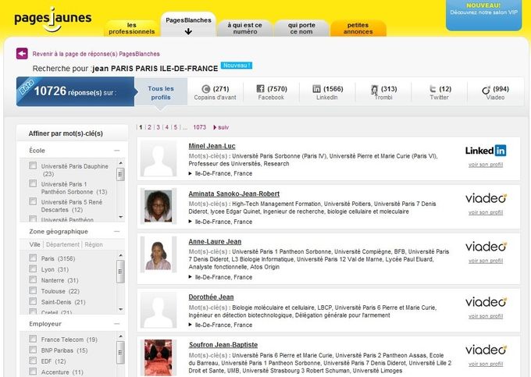Click Anne-Laure Jean profile photo
This screenshot has width=531, height=377.
[x=159, y=254]
